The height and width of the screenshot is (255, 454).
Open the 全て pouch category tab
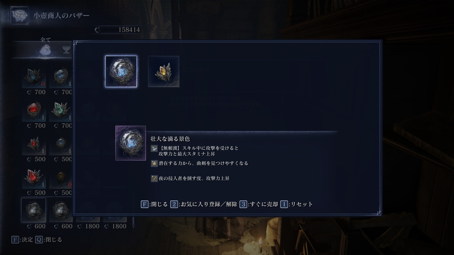(x=45, y=50)
